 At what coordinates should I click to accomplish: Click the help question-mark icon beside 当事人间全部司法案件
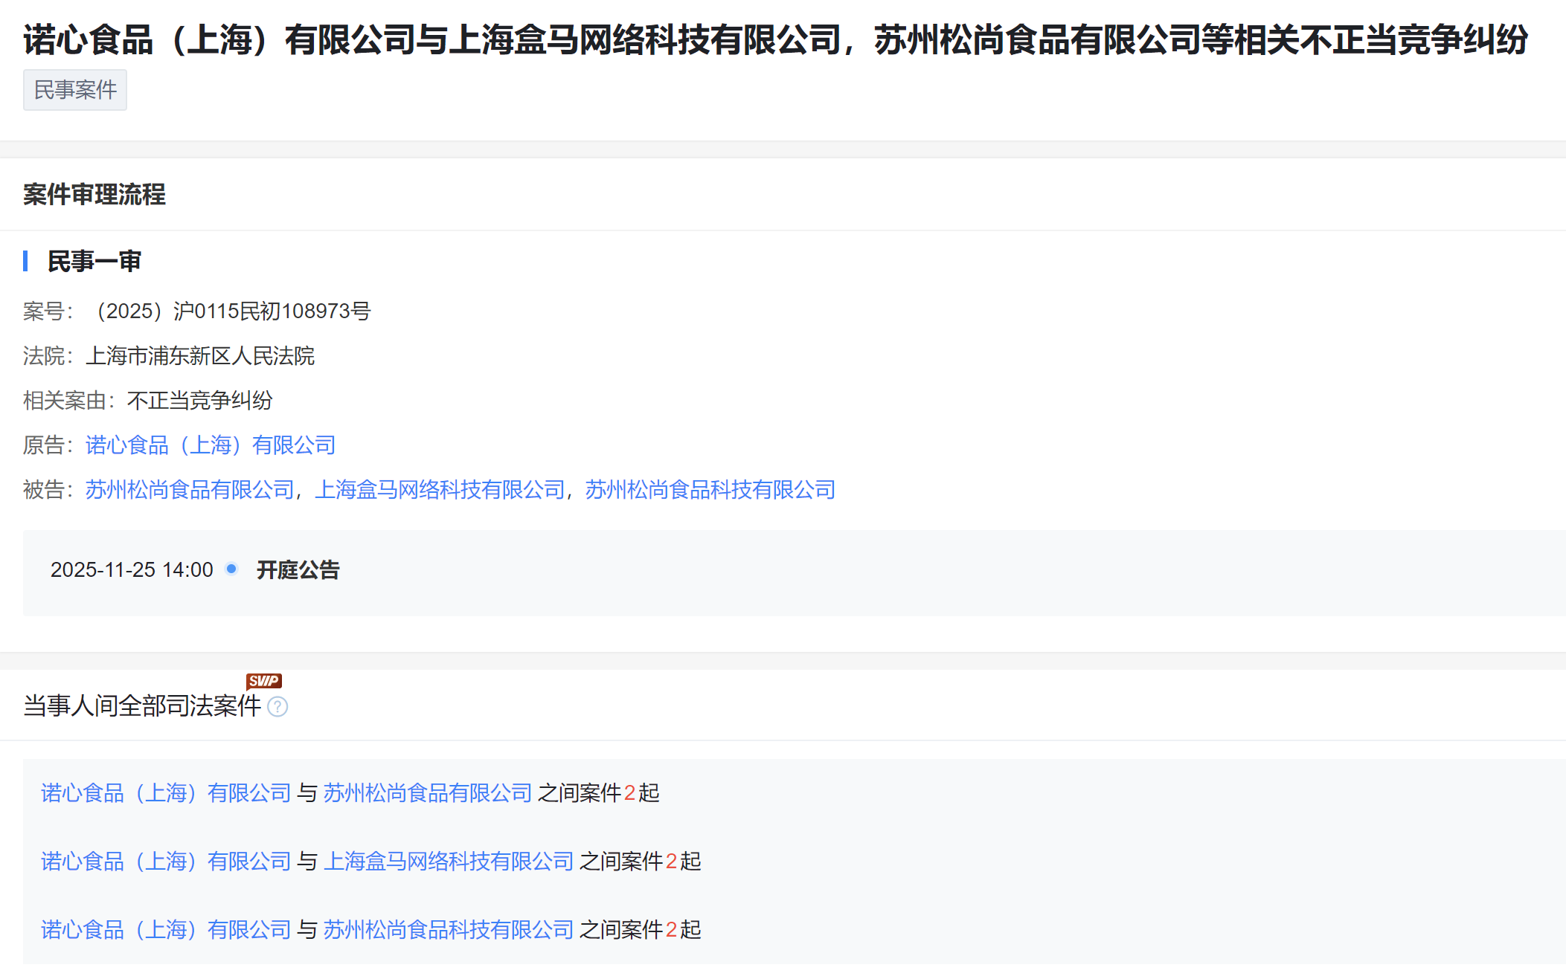pos(277,707)
